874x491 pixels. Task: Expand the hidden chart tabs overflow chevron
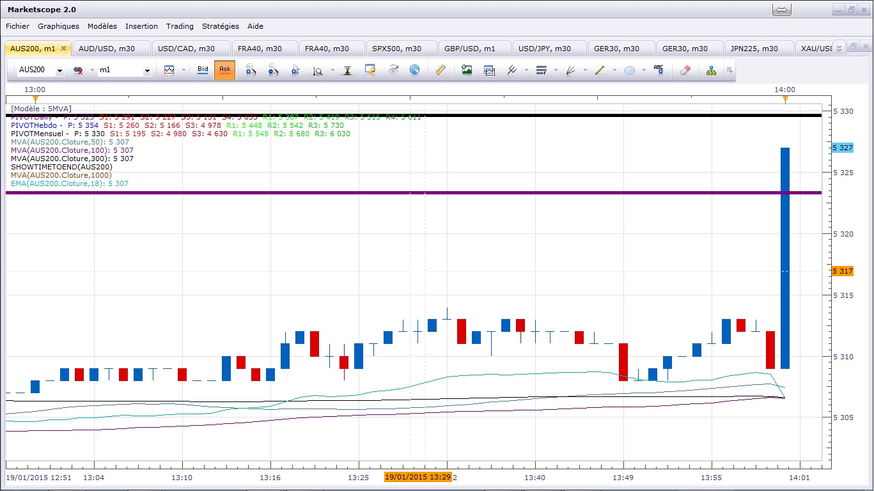[839, 47]
